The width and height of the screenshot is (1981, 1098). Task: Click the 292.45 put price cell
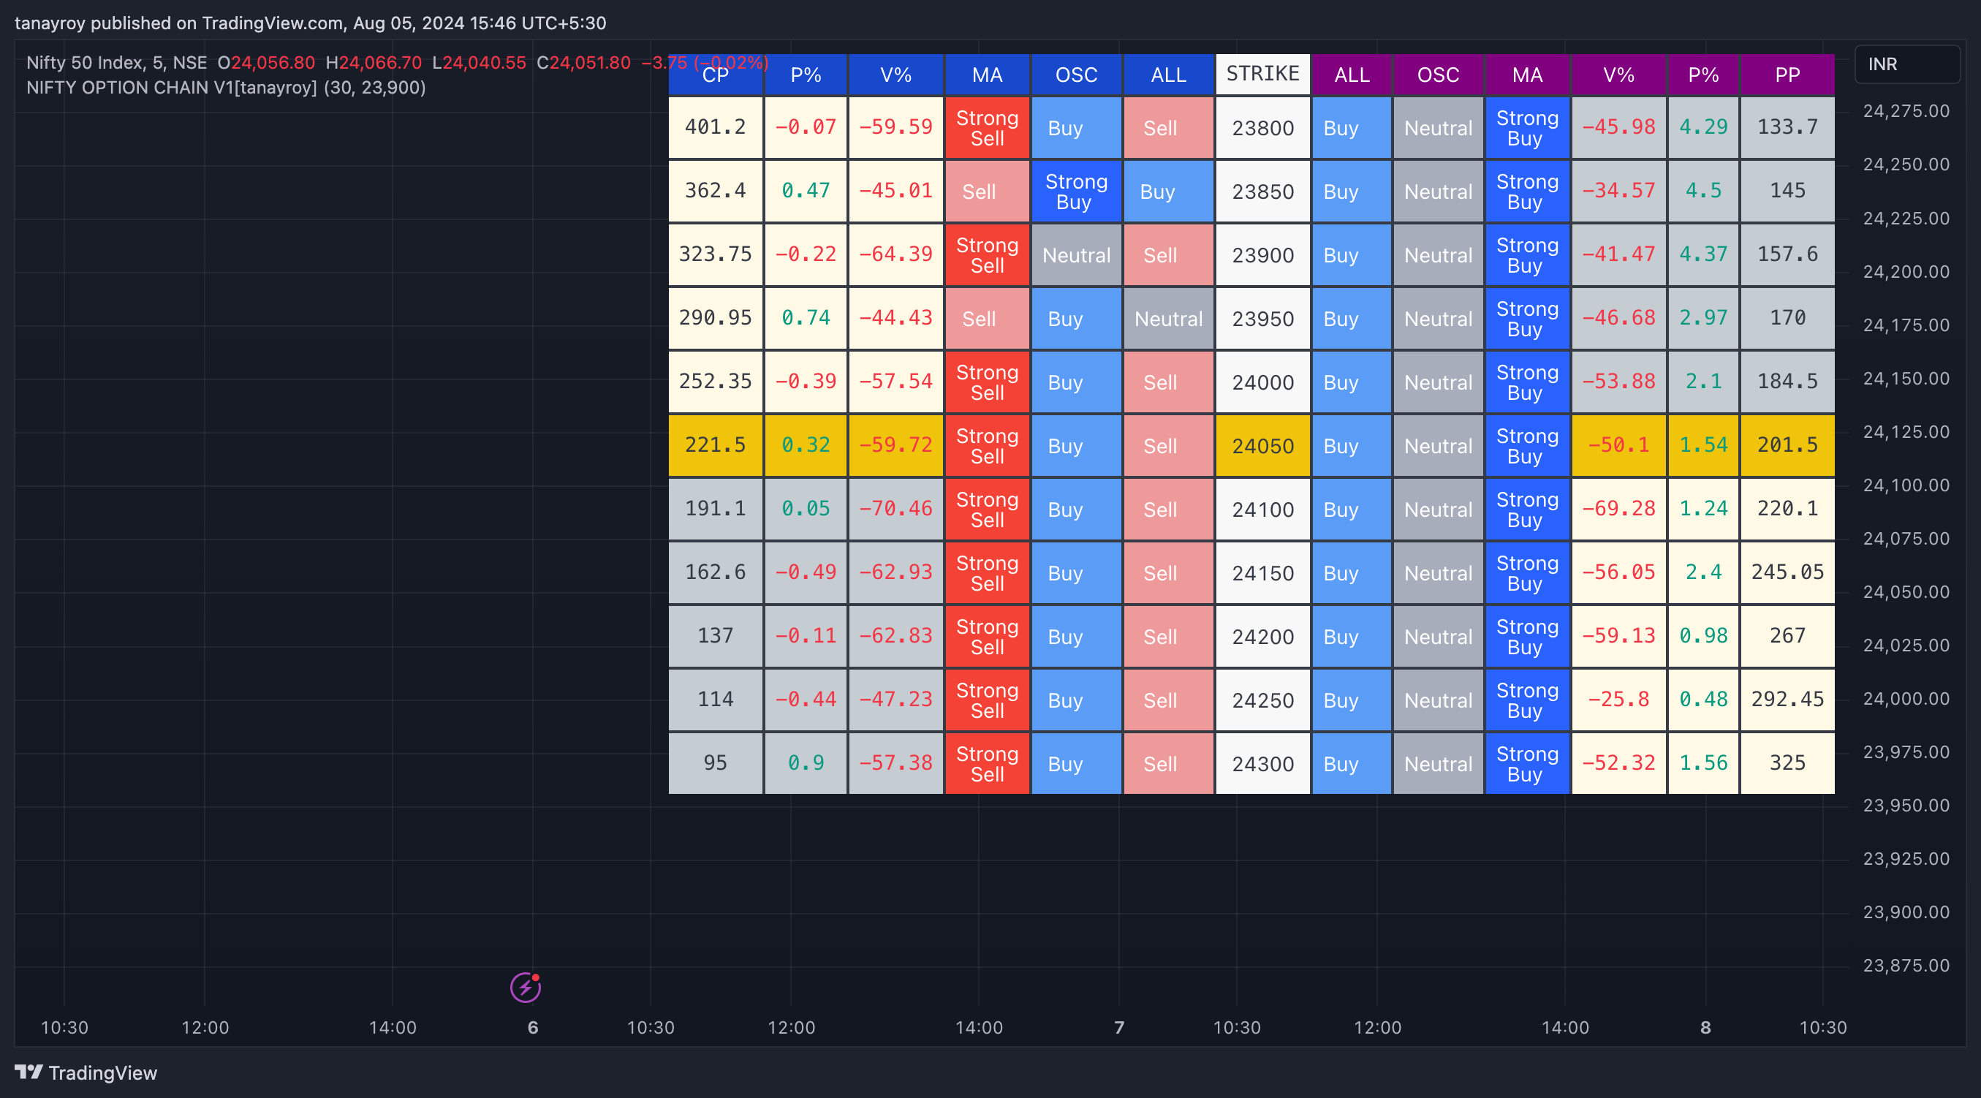coord(1787,700)
